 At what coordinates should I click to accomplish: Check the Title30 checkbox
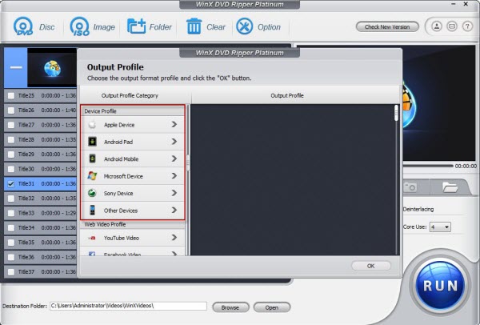point(11,169)
